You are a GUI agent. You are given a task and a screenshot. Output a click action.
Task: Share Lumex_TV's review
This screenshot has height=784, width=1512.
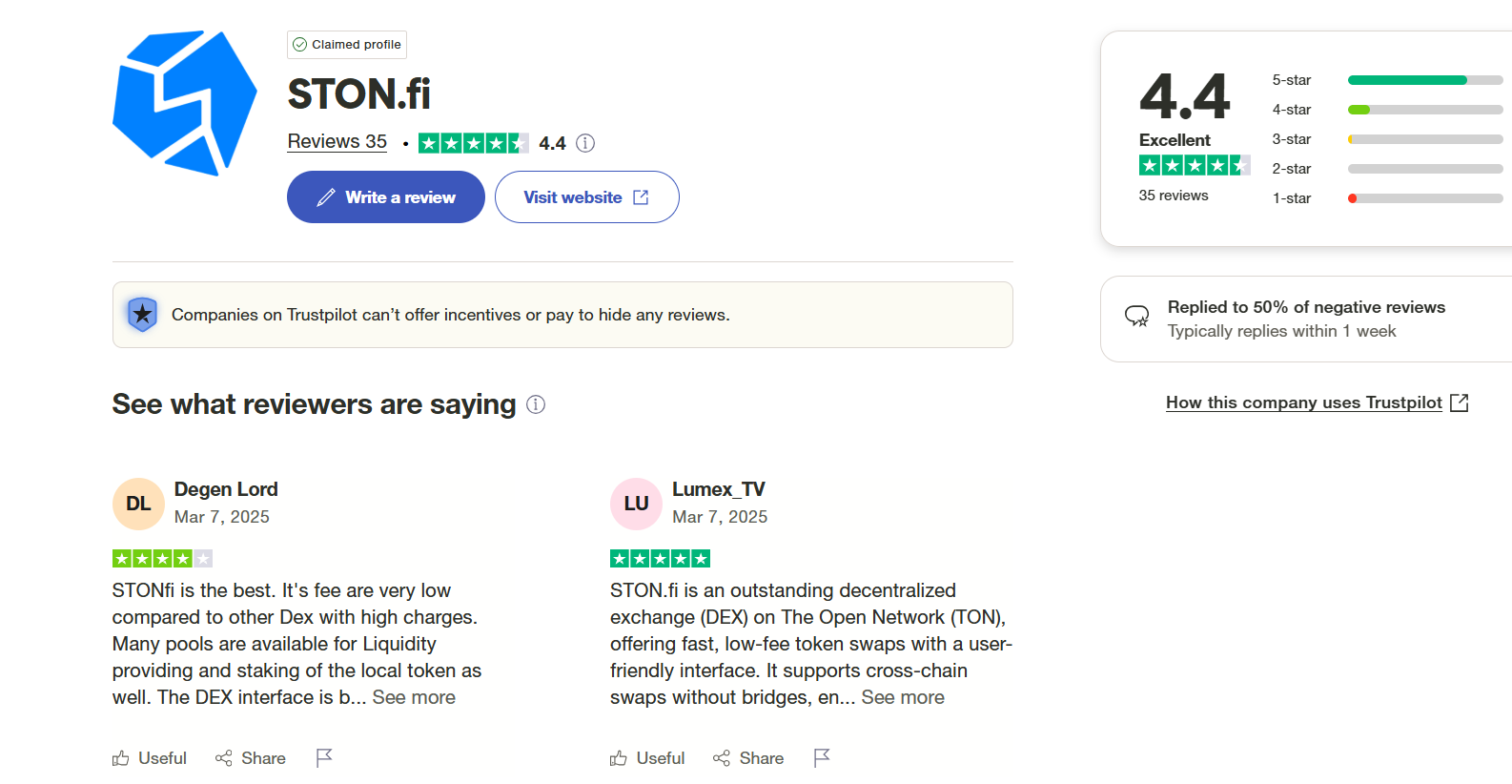pos(748,758)
